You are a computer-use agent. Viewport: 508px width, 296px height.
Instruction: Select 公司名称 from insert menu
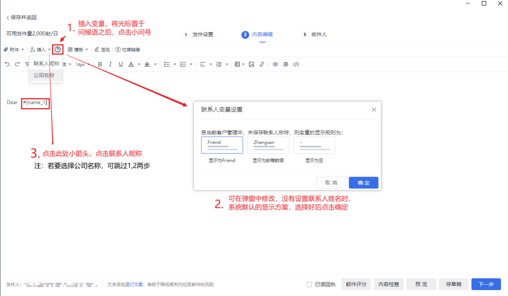click(x=44, y=75)
